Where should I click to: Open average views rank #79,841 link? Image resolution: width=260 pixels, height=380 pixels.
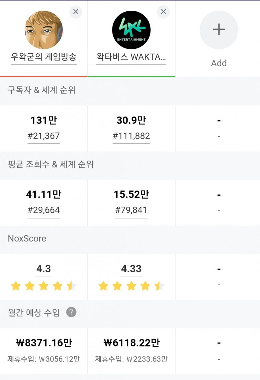131,210
